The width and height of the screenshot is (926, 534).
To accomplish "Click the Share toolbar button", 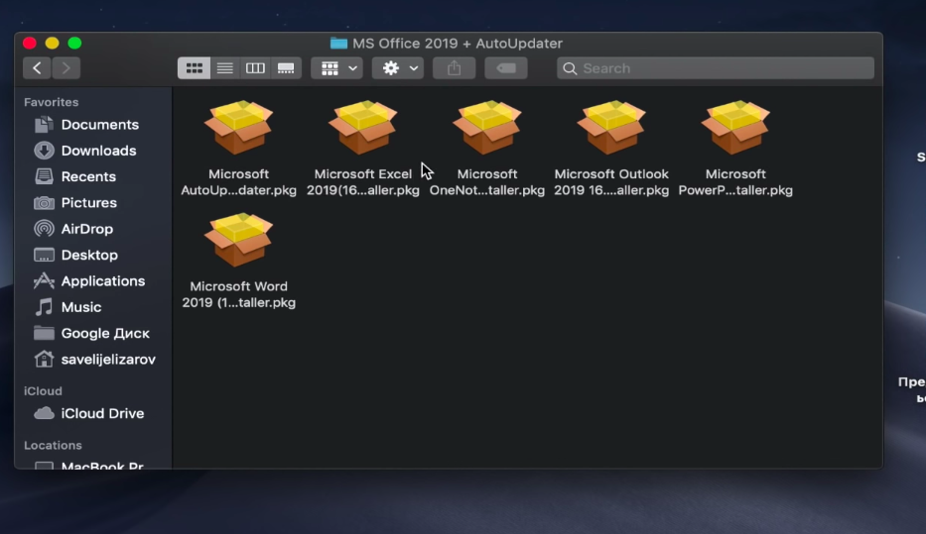I will [x=454, y=68].
